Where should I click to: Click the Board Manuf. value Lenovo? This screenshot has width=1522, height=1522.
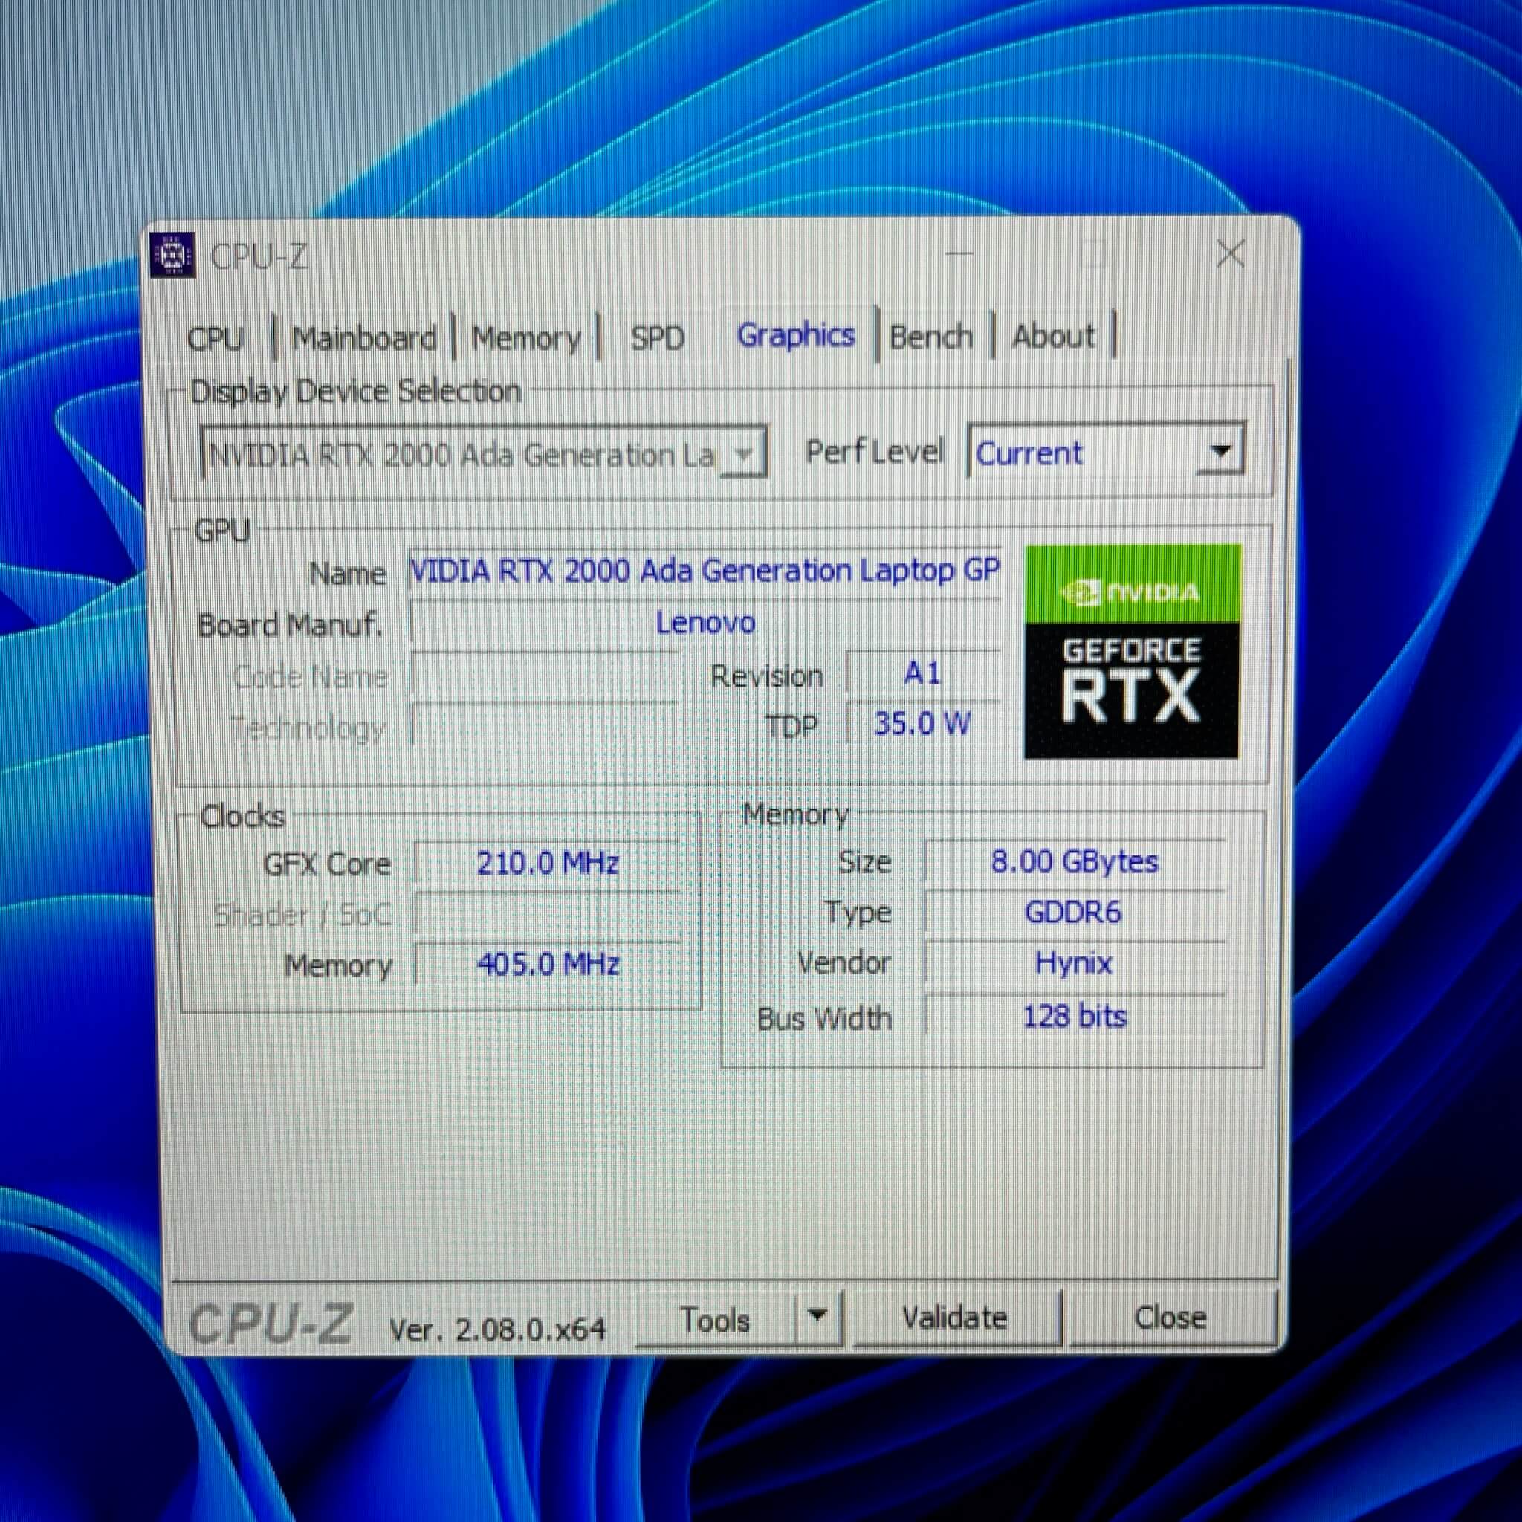[x=705, y=623]
